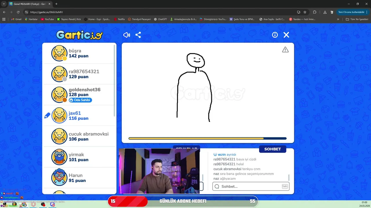Click the drawing pencil icon beside jax61
Image resolution: width=371 pixels, height=208 pixels.
(47, 116)
